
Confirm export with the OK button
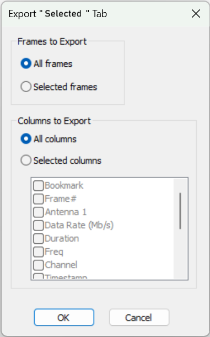pyautogui.click(x=64, y=318)
